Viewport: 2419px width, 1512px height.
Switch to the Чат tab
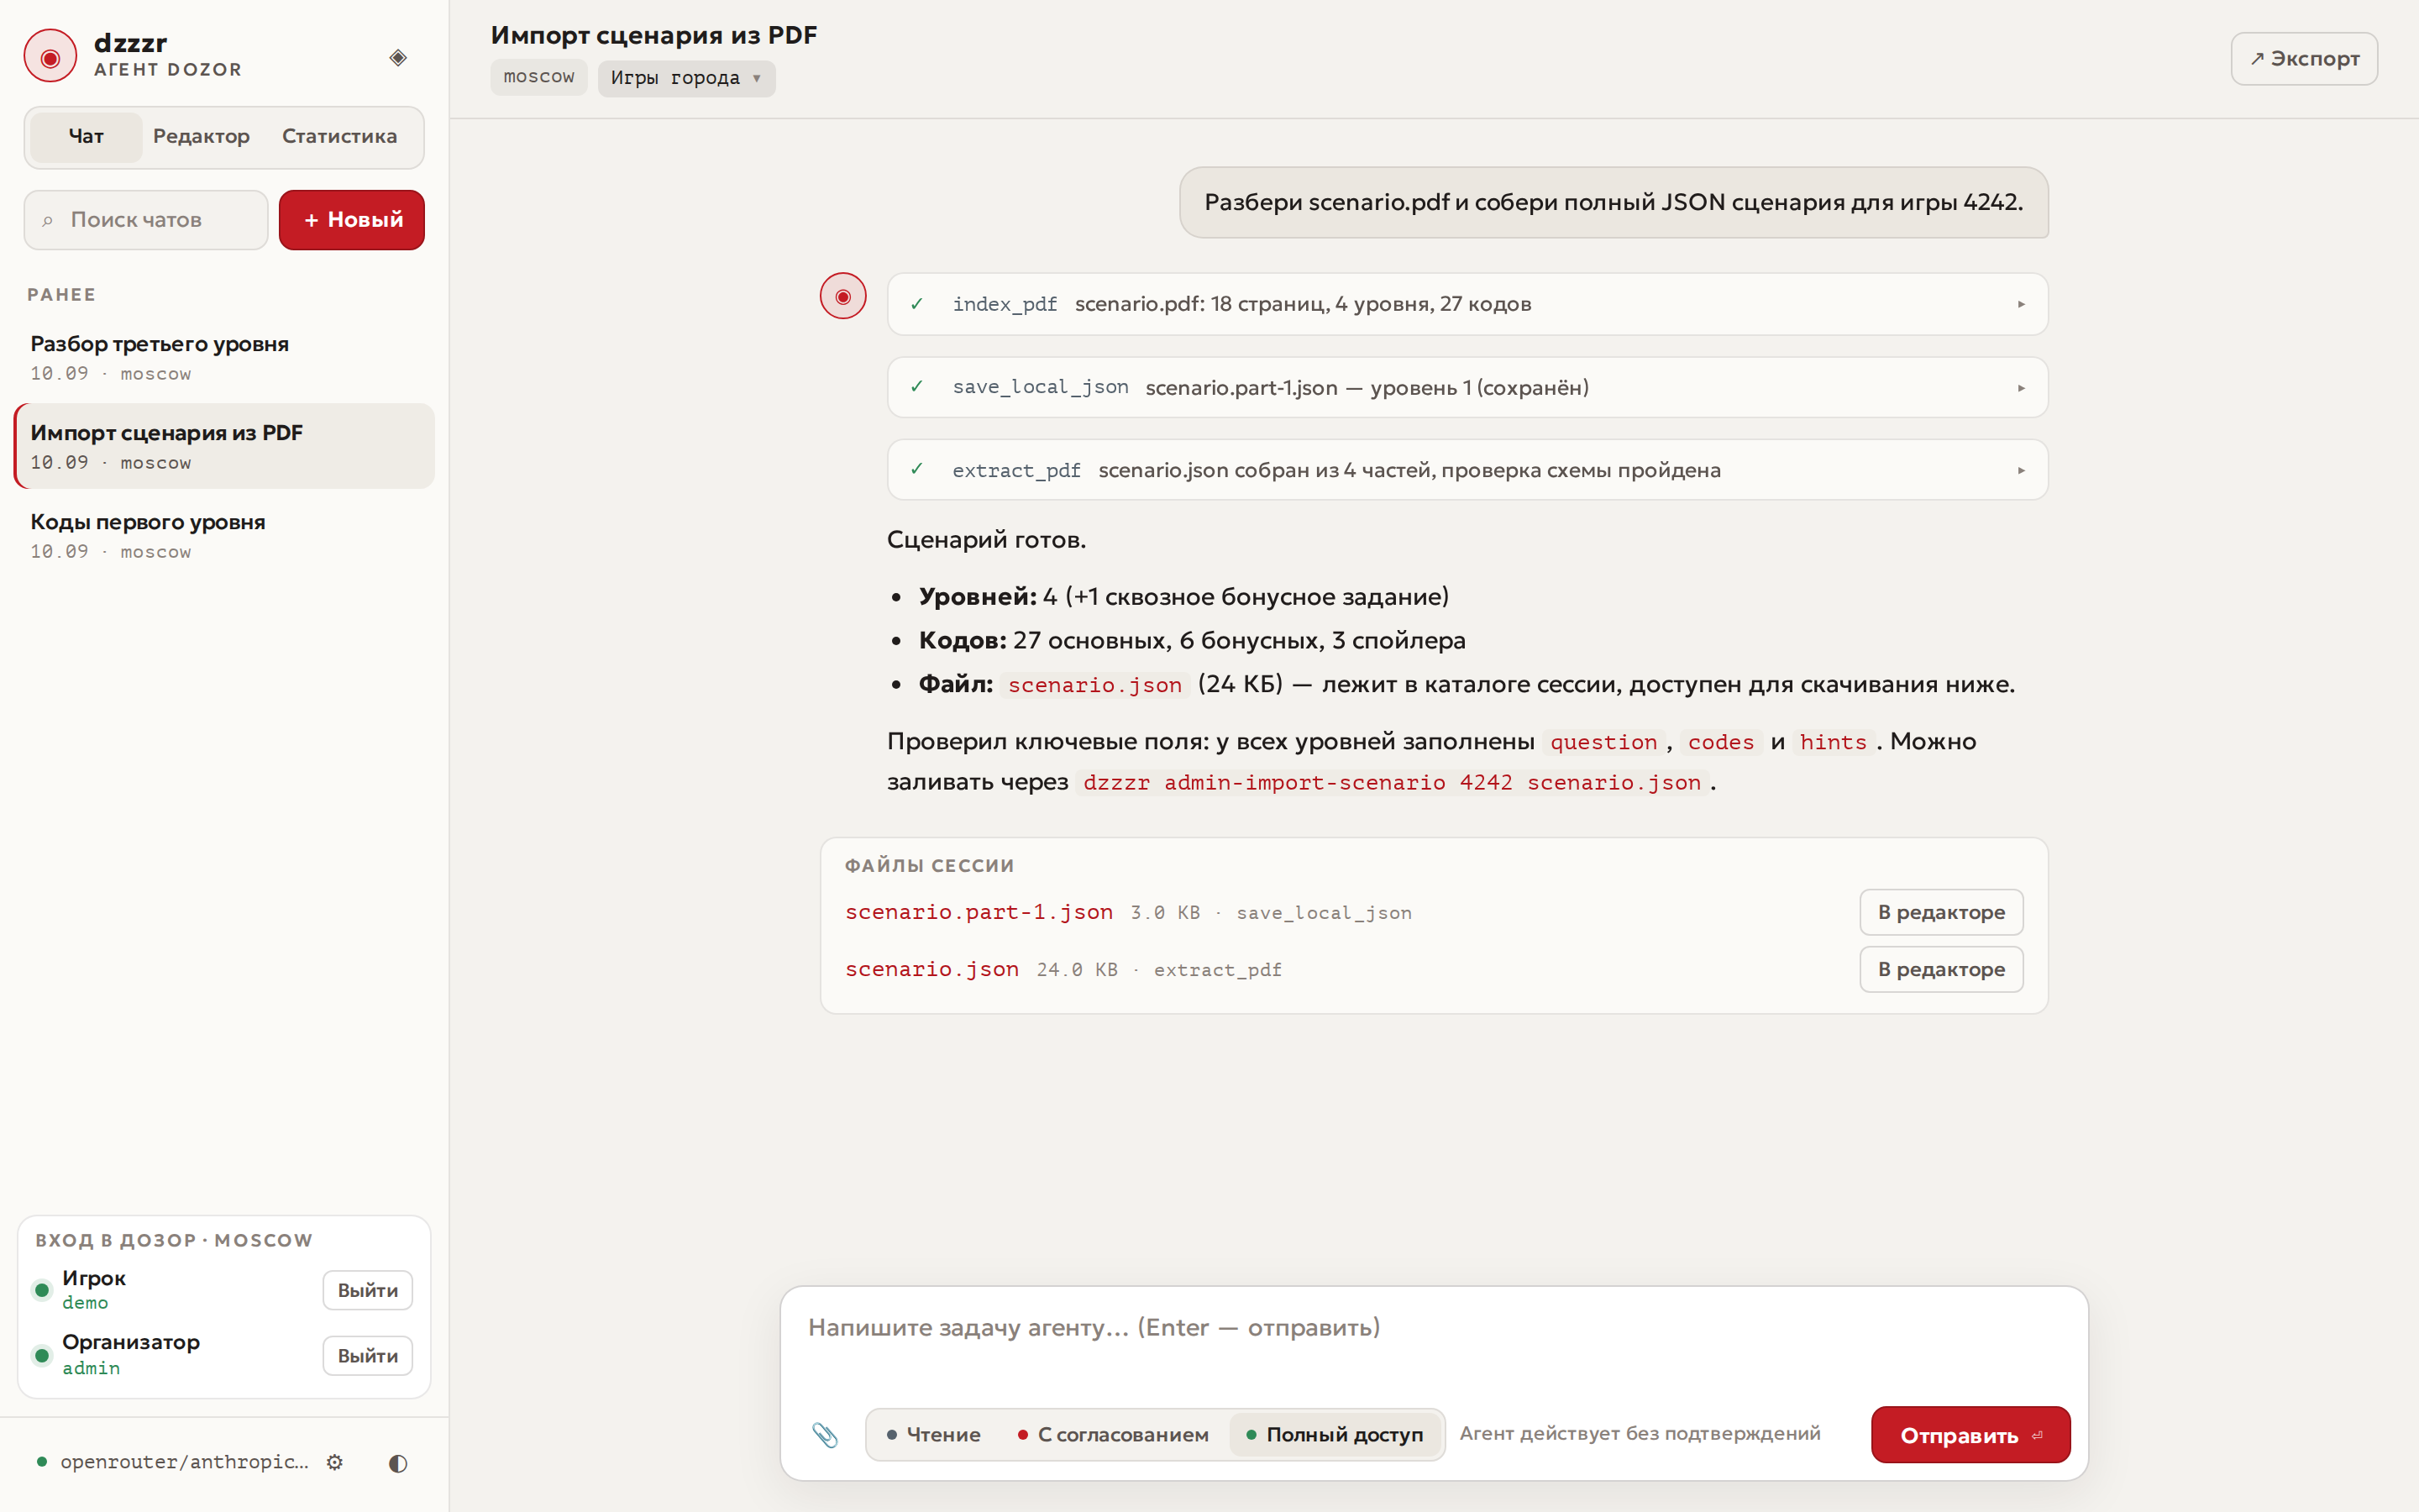[x=86, y=136]
